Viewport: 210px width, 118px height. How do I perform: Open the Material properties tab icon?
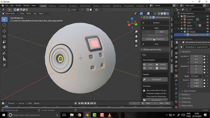pos(176,102)
